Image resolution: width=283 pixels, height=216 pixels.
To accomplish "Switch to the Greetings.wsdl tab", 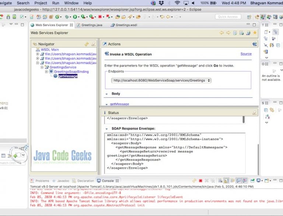I will click(124, 25).
